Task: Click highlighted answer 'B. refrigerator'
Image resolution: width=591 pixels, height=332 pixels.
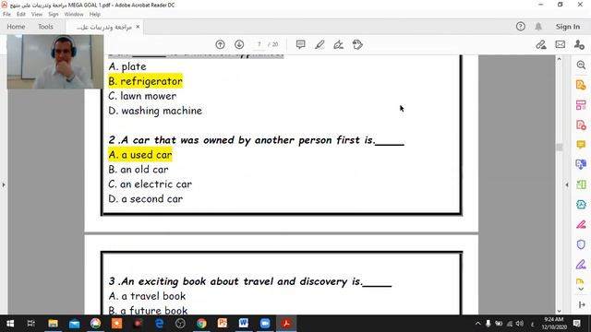Action: click(x=146, y=81)
